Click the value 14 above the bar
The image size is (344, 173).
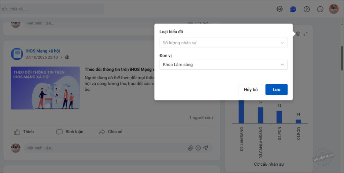pyautogui.click(x=298, y=114)
